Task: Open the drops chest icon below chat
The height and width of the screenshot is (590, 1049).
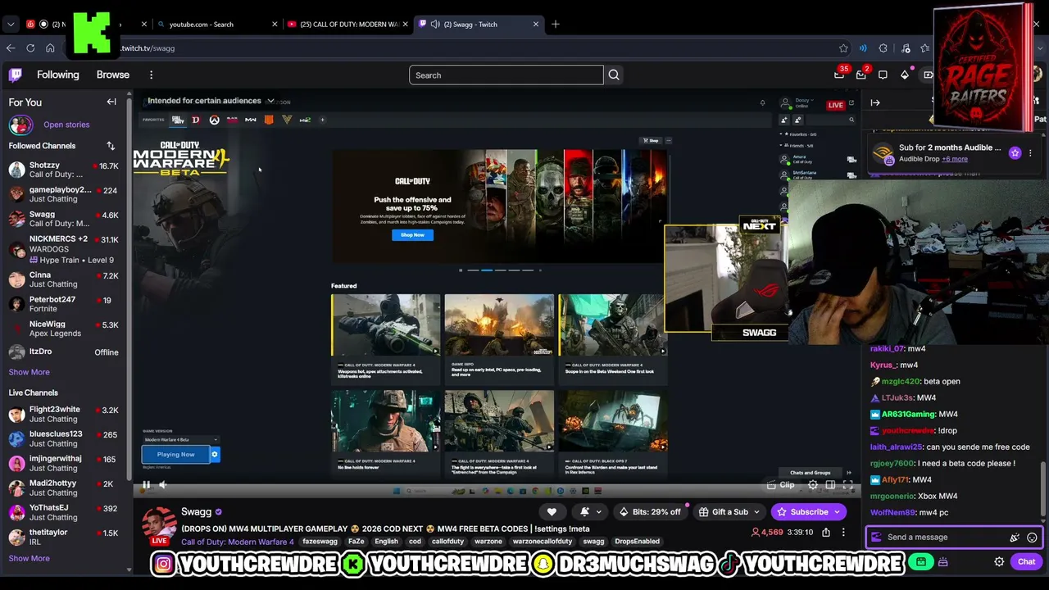Action: click(x=943, y=562)
